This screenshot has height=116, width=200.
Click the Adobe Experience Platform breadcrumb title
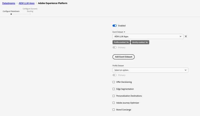[x=53, y=3]
